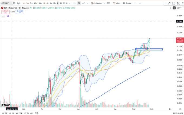The width and height of the screenshot is (184, 115).
Task: Select the 6h interval
Action: click(51, 3)
